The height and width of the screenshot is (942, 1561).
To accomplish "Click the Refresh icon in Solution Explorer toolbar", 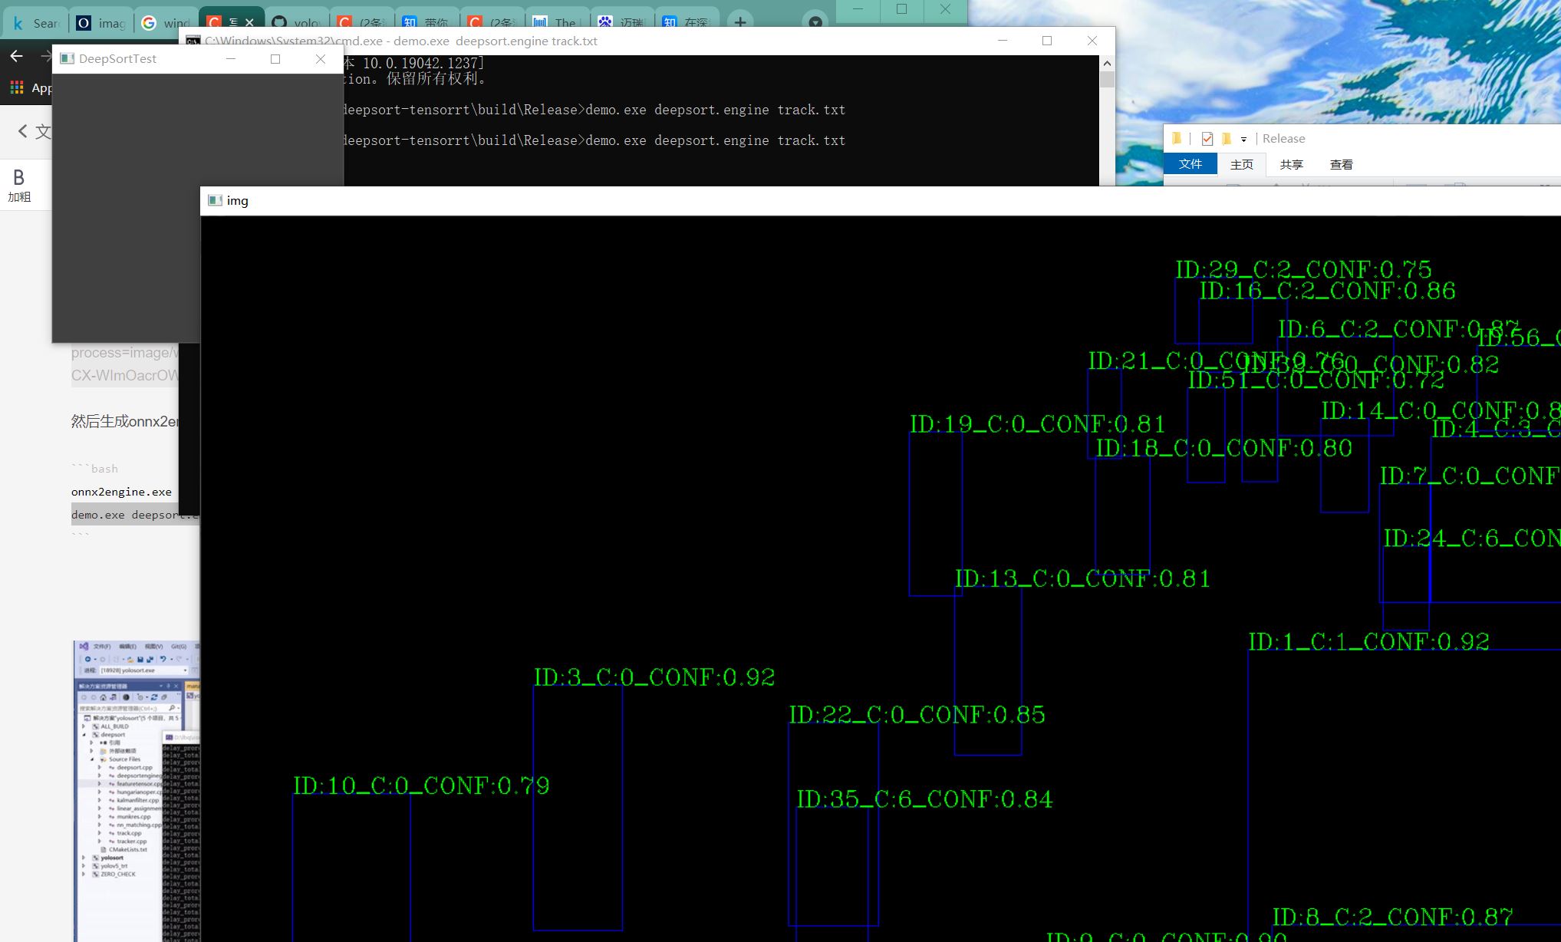I will (x=153, y=697).
